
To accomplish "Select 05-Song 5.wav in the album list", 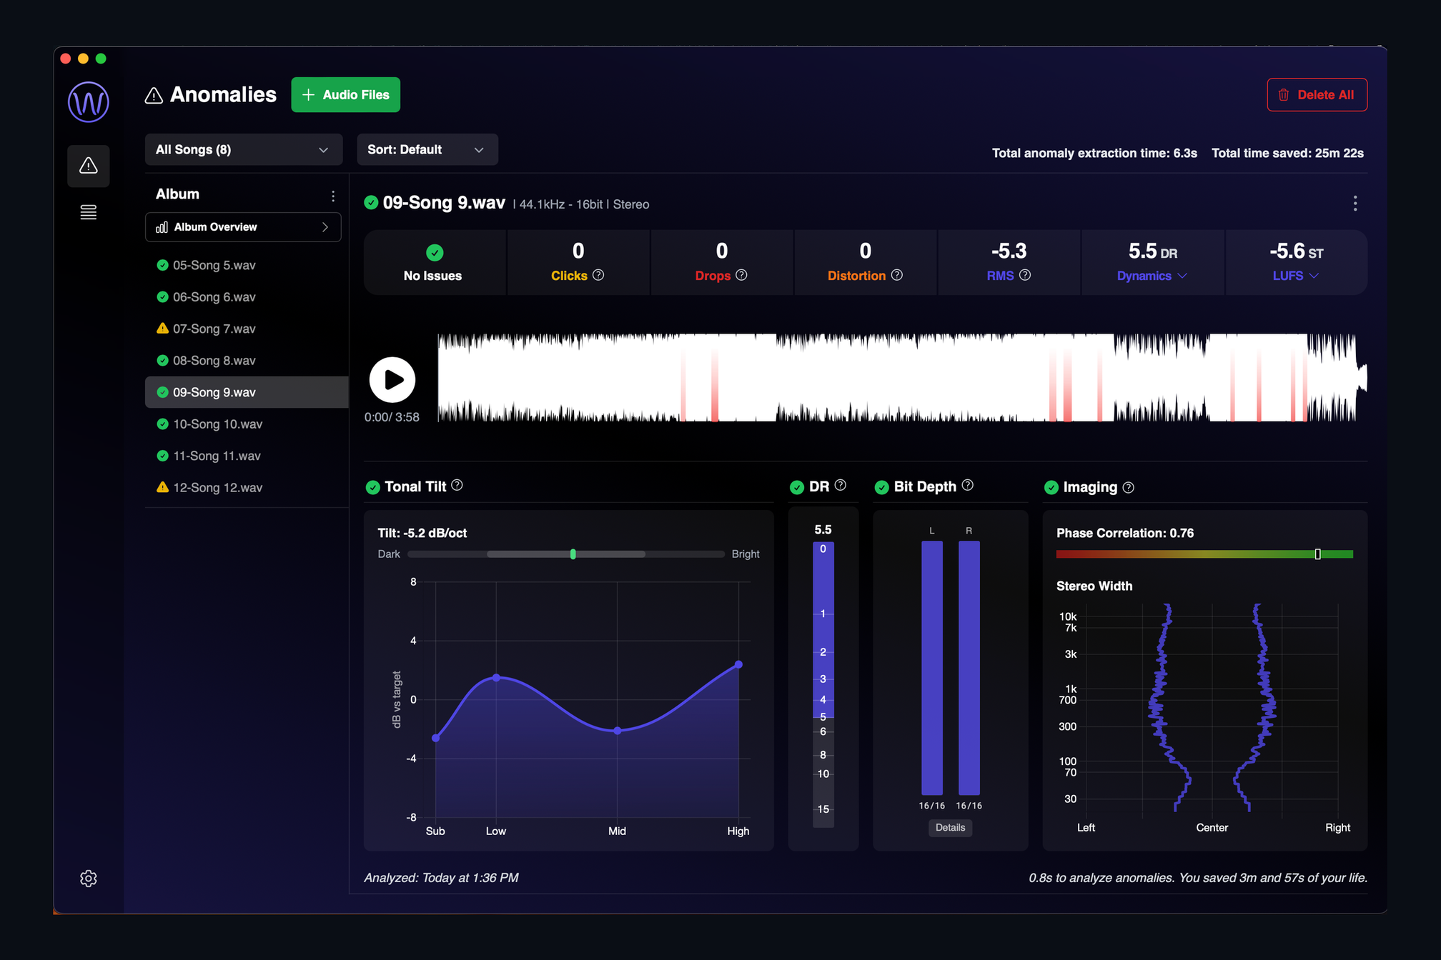I will [246, 265].
